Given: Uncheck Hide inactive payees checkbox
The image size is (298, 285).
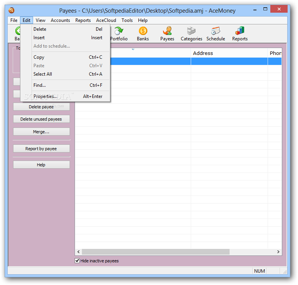Looking at the screenshot, I should pos(77,260).
